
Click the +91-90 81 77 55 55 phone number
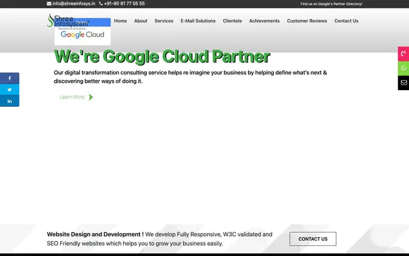124,4
